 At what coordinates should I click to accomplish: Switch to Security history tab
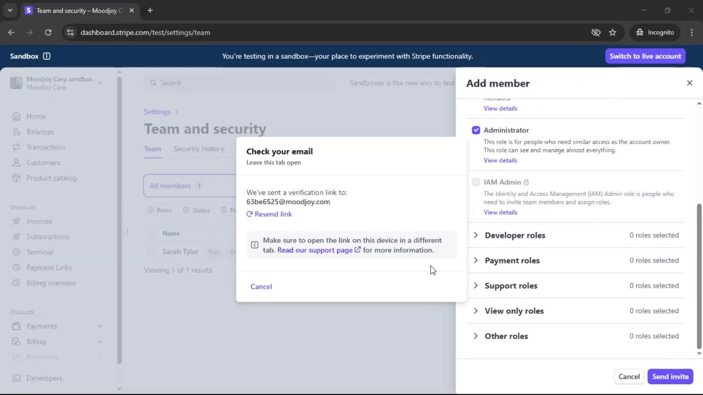point(199,149)
